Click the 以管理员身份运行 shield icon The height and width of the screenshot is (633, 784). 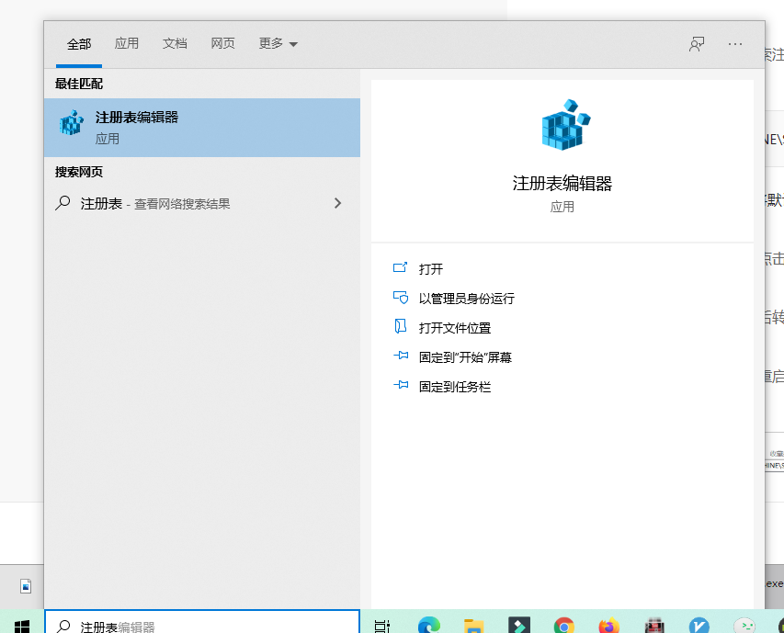click(399, 298)
